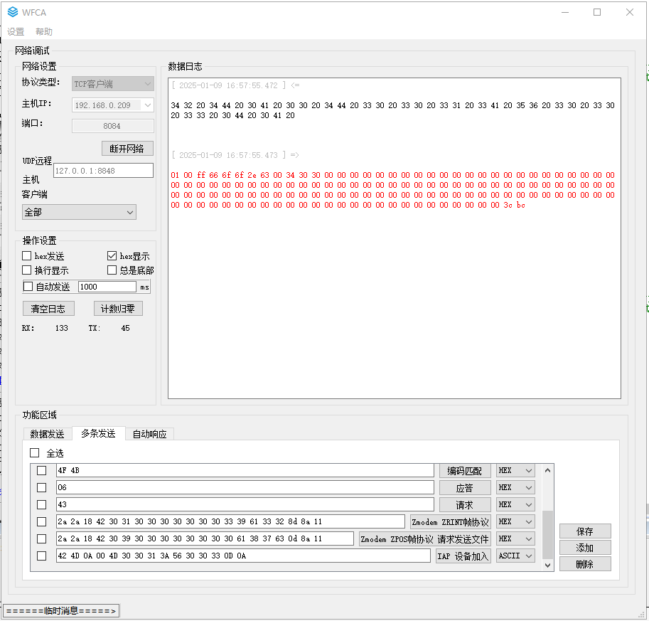Click the 保存 button
The height and width of the screenshot is (621, 649).
[584, 531]
